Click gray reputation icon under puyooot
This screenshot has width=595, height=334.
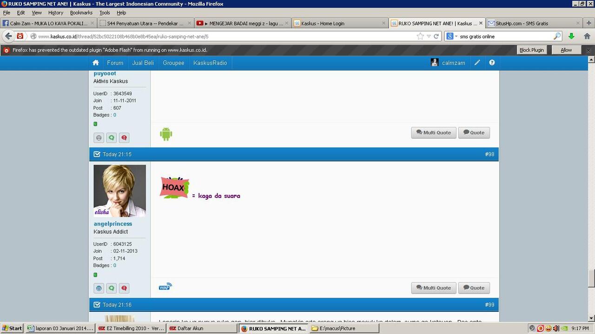point(99,138)
